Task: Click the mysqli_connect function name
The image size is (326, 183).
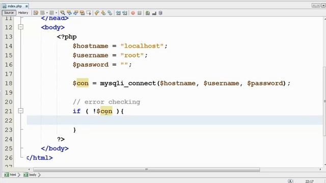Action: tap(128, 83)
